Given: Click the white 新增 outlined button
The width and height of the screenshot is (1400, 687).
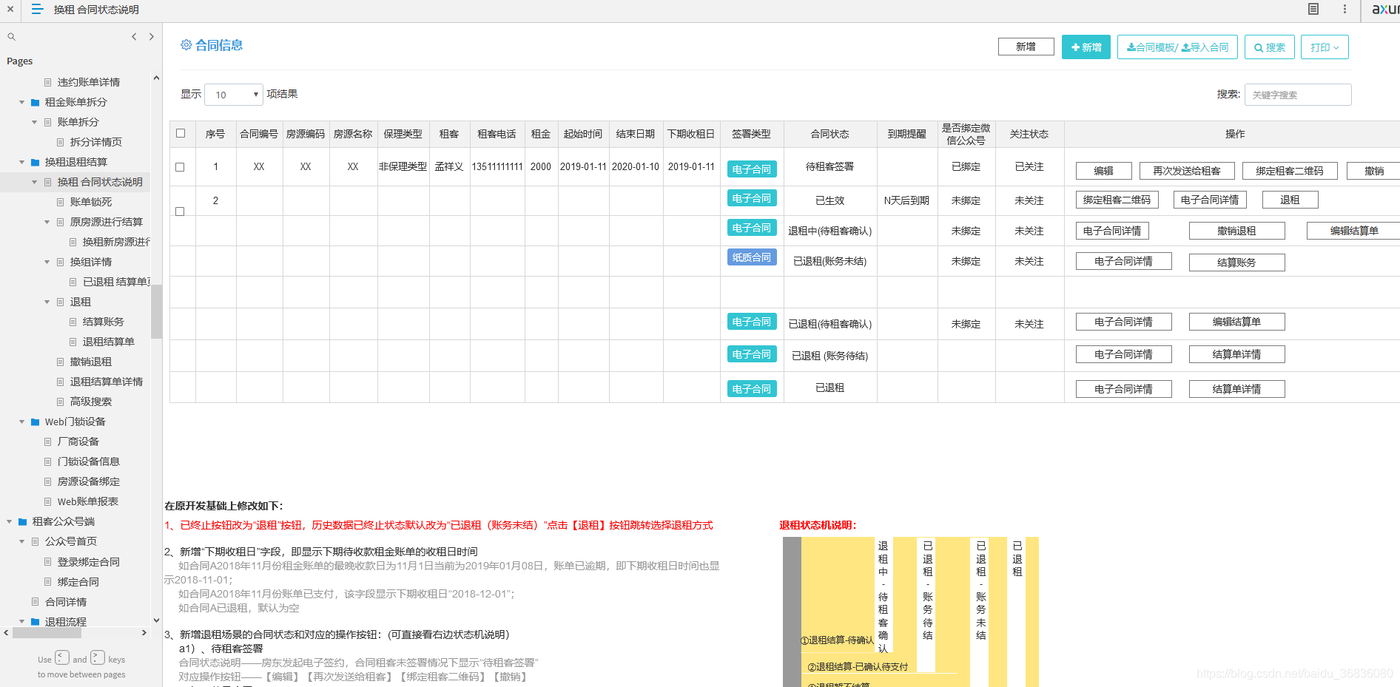Looking at the screenshot, I should (1026, 47).
